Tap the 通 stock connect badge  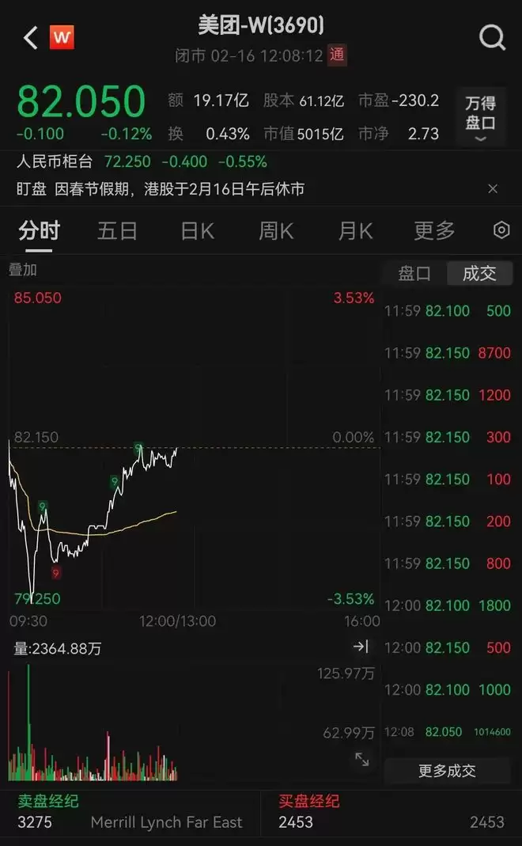[x=337, y=55]
